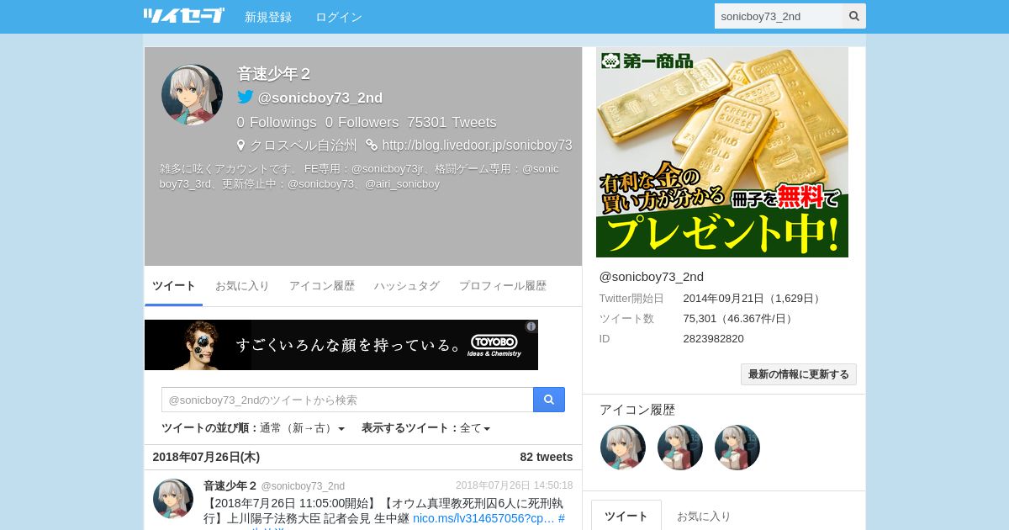Click the header search magnifier button
The height and width of the screenshot is (530, 1009).
(x=854, y=16)
